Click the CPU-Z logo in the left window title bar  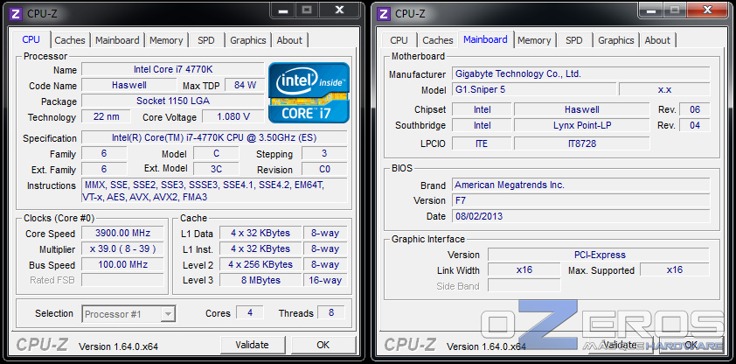tap(16, 14)
